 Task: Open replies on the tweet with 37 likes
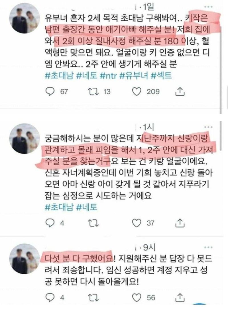pyautogui.click(x=50, y=223)
